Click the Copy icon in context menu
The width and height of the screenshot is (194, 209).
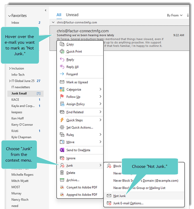coord(62,44)
